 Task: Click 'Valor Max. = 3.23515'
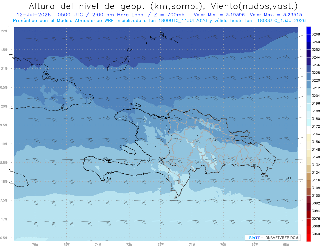click(276, 15)
